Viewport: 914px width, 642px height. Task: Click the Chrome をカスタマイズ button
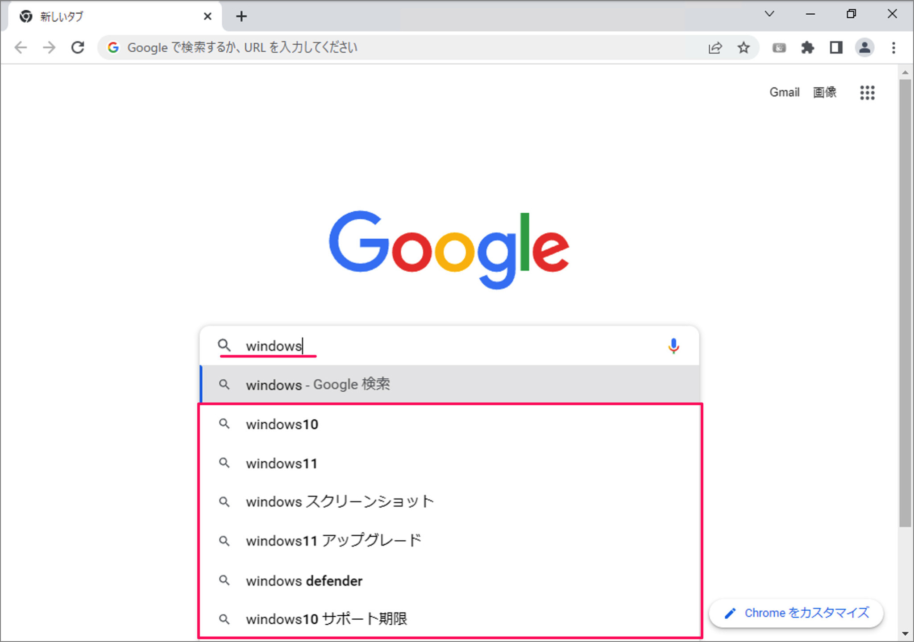(x=796, y=613)
